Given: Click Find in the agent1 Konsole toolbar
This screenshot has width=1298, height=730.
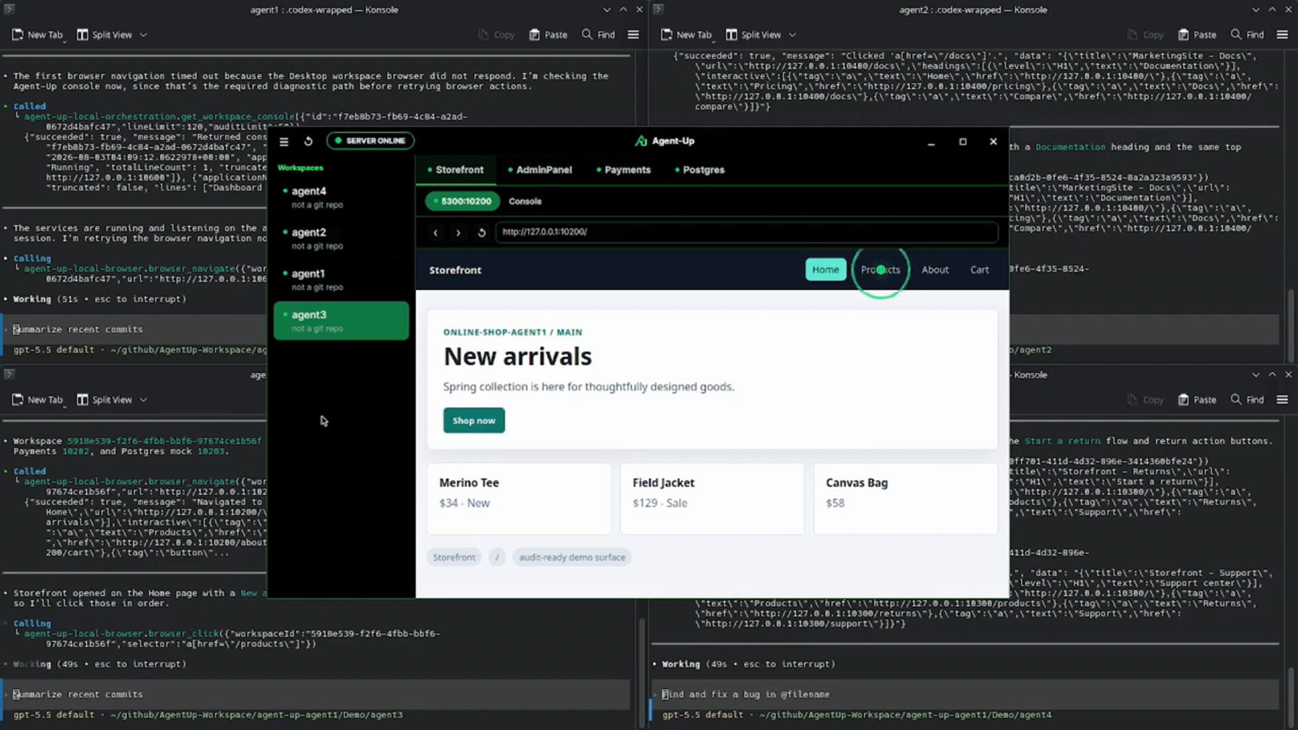Looking at the screenshot, I should [x=598, y=34].
